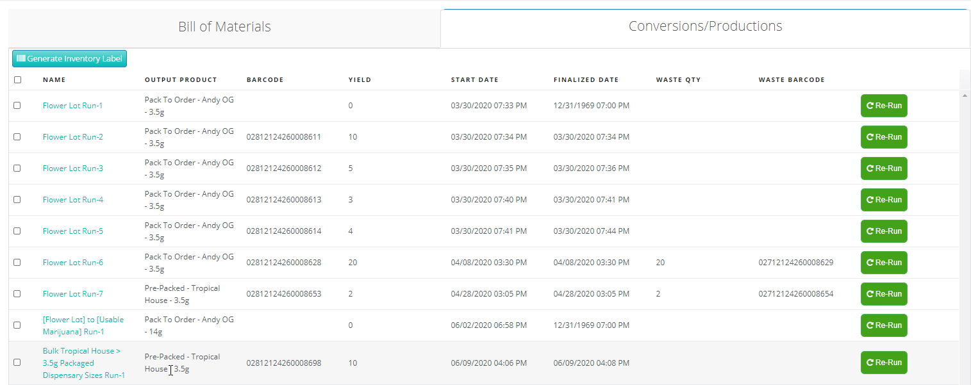
Task: Click the Name column header
Action: click(54, 80)
